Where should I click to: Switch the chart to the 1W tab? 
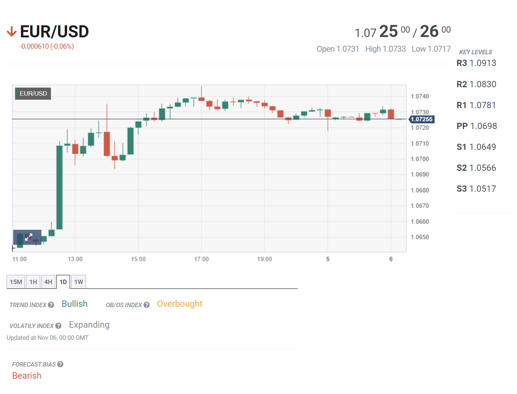tap(78, 282)
